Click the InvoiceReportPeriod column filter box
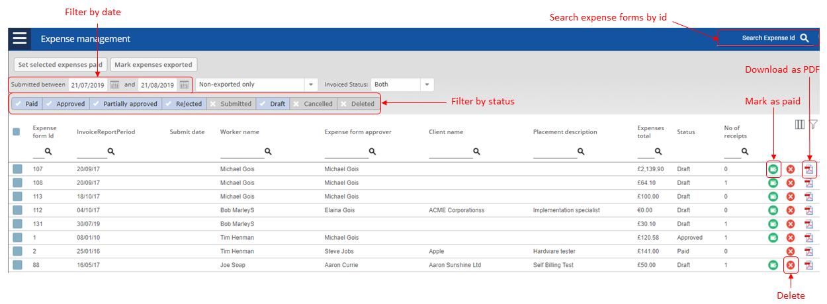The height and width of the screenshot is (304, 827). [92, 153]
